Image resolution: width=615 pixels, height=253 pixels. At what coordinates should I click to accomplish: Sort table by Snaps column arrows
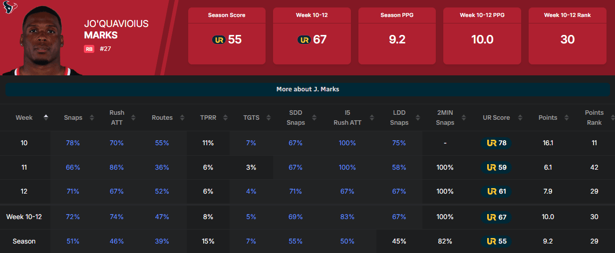pos(92,118)
